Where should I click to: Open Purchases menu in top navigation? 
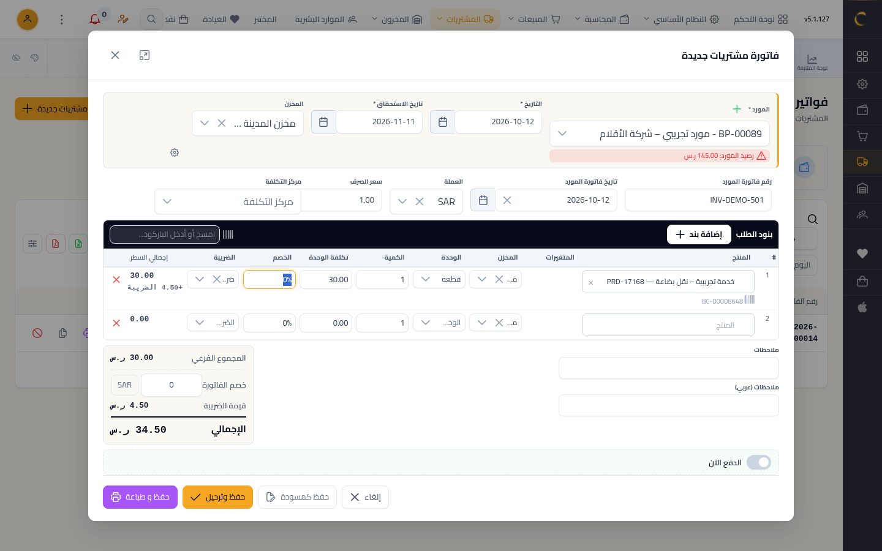[465, 20]
